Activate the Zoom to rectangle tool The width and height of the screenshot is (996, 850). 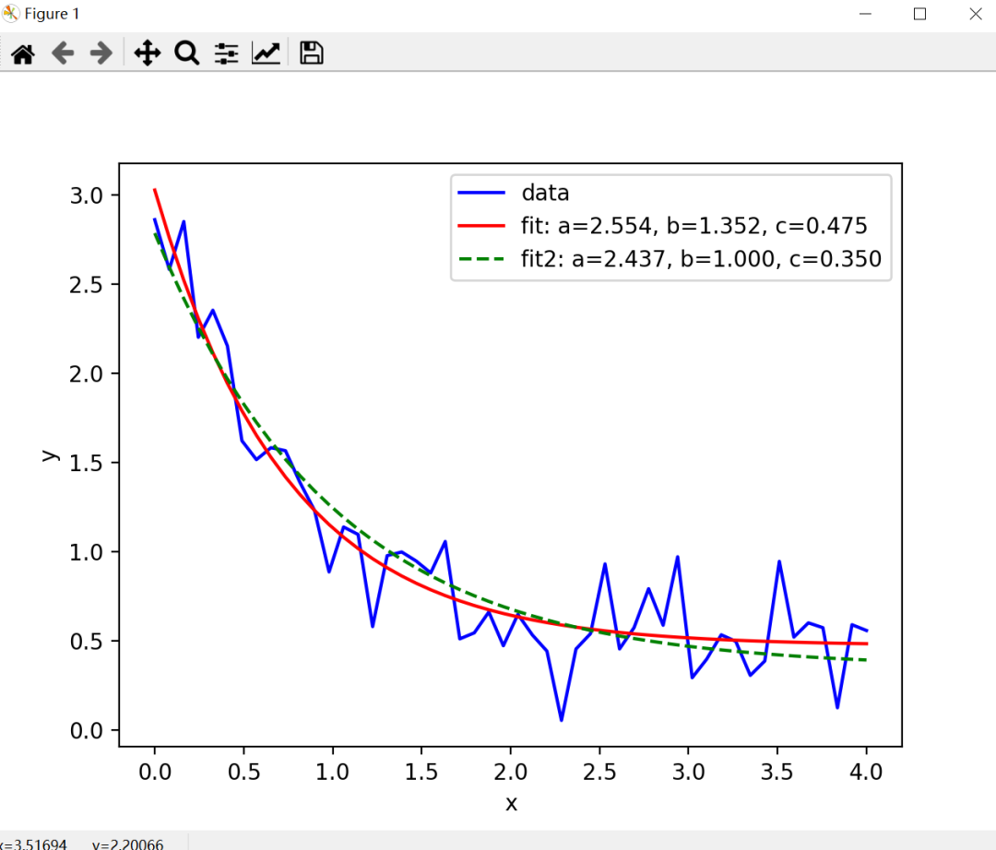click(x=186, y=53)
